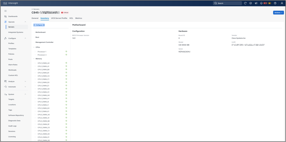
Task: Toggle the hamburger navigation menu
Action: (5, 11)
